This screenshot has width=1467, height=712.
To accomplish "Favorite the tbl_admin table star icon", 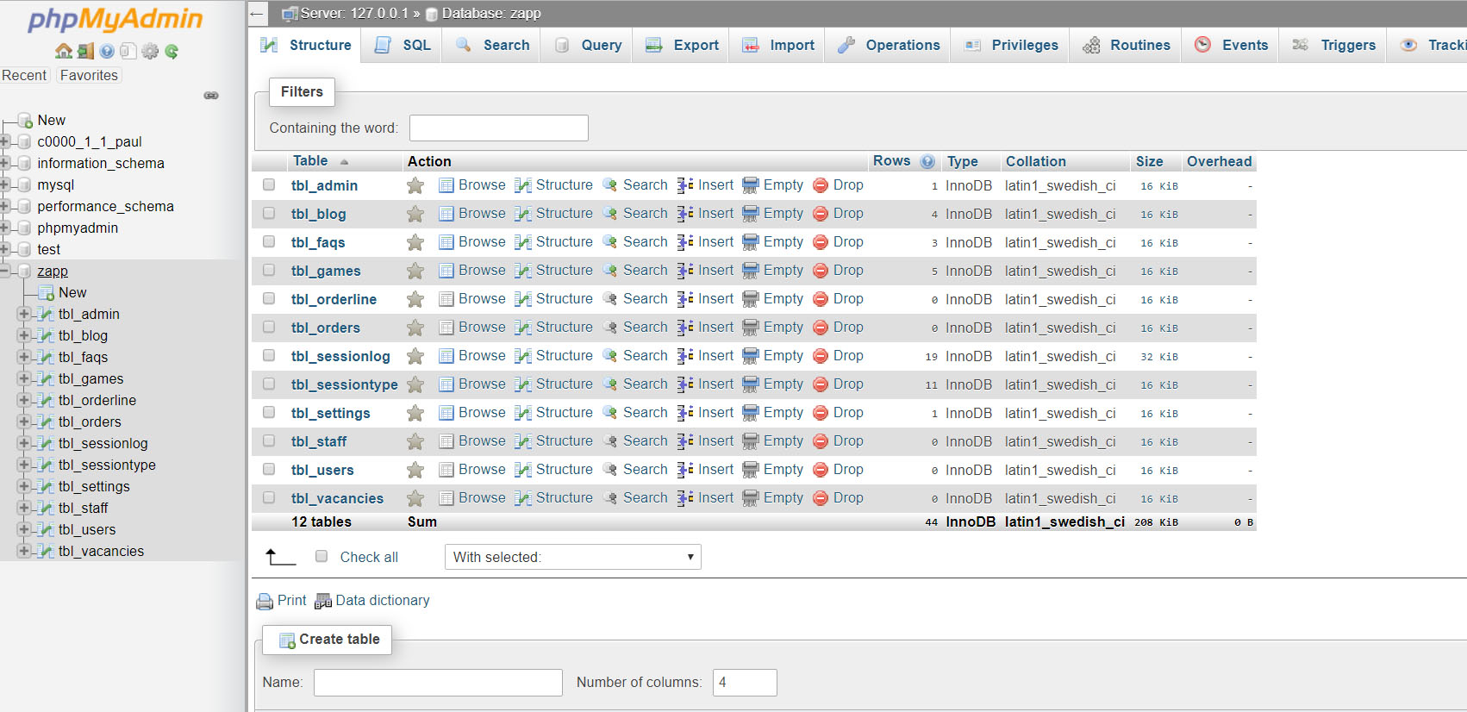I will pos(415,185).
